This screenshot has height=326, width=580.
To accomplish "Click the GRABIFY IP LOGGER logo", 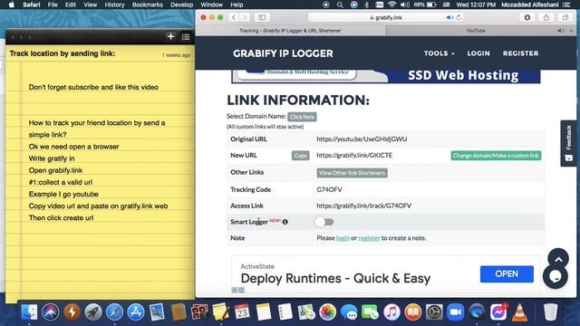I will point(283,53).
